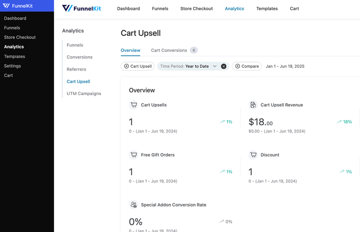Click the Free Gift Orders cart icon
The image size is (360, 232).
134,155
